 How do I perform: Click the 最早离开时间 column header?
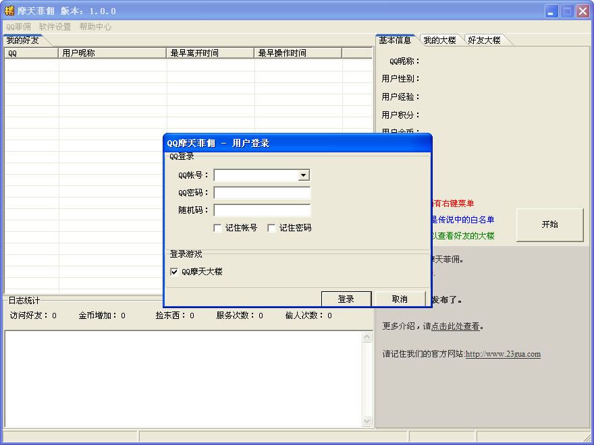click(x=210, y=53)
